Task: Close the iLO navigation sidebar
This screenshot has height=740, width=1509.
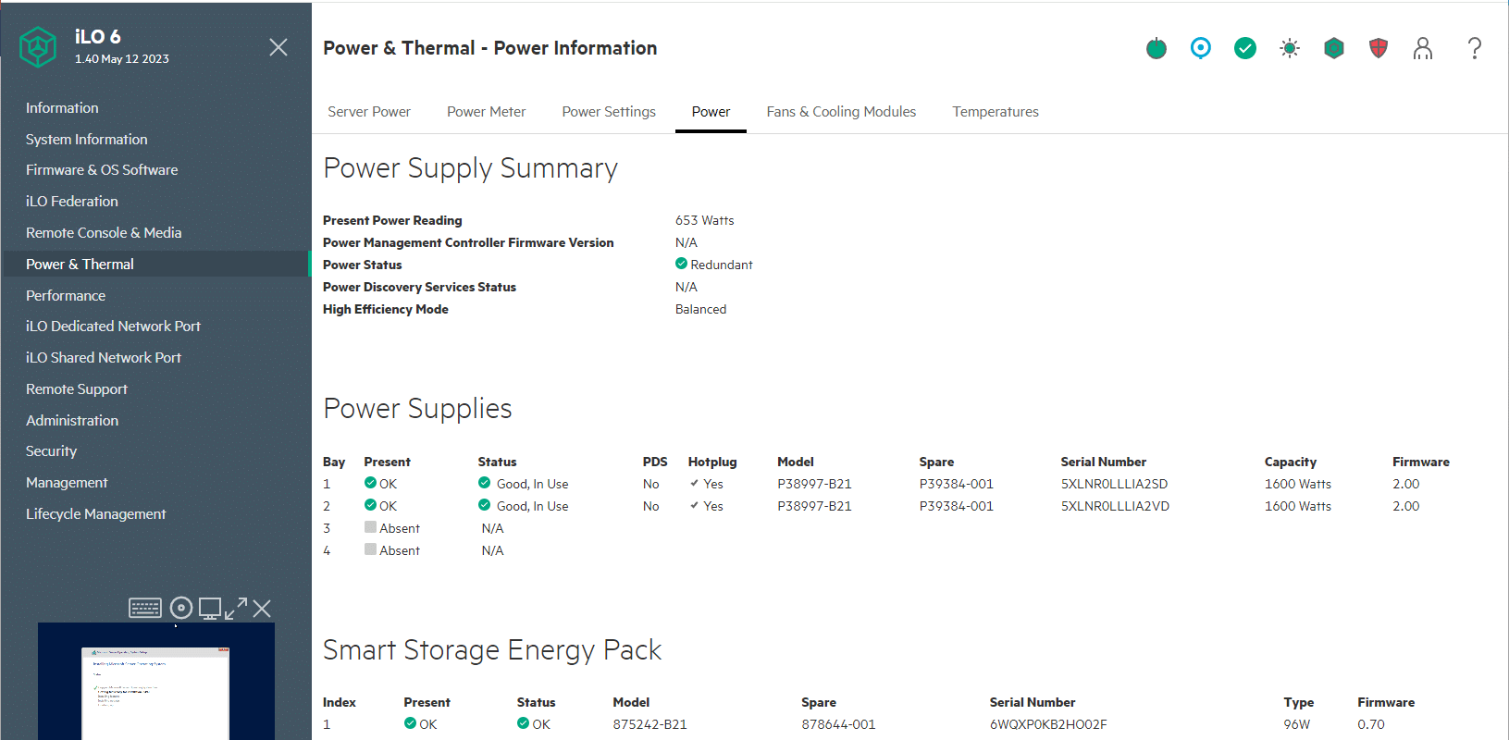Action: (x=278, y=47)
